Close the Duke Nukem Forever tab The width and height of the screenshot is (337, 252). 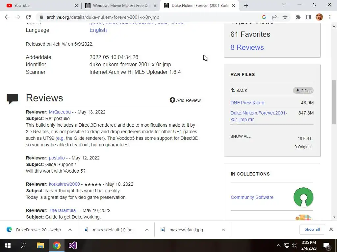[x=234, y=6]
